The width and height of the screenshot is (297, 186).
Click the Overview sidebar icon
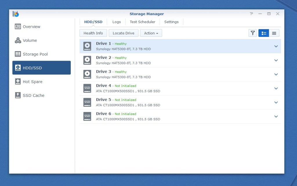tap(18, 27)
